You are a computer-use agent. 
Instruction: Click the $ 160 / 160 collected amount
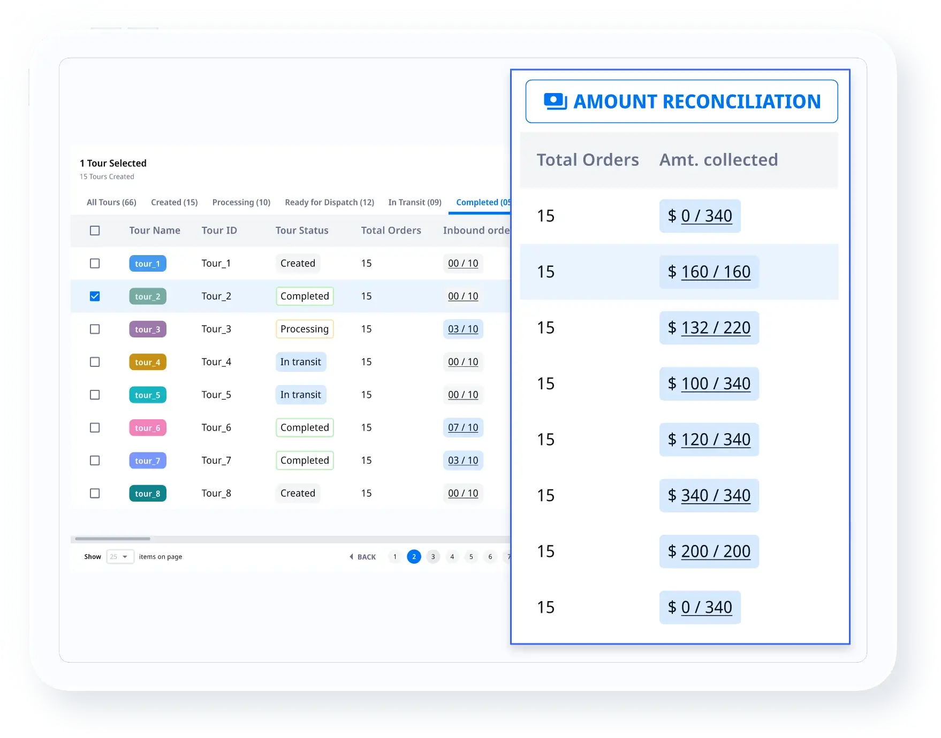[715, 272]
